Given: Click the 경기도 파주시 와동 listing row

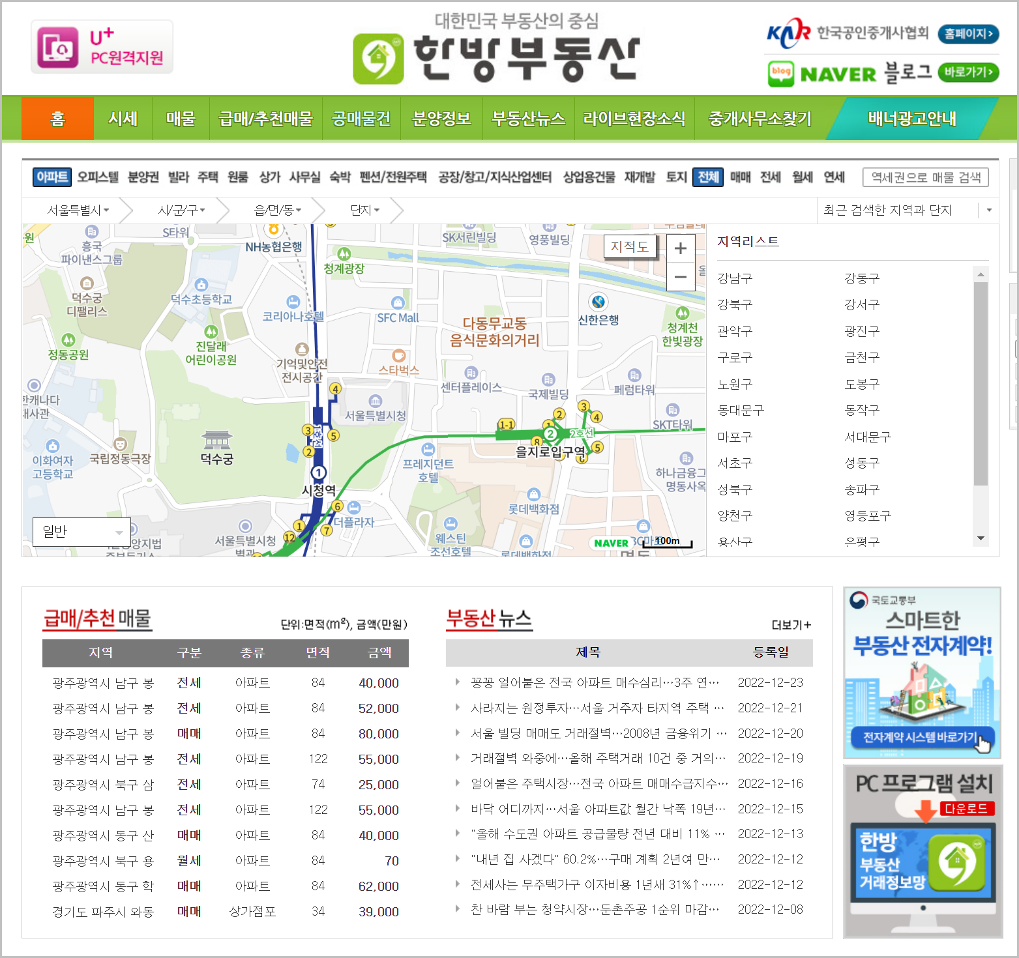Looking at the screenshot, I should pyautogui.click(x=226, y=912).
